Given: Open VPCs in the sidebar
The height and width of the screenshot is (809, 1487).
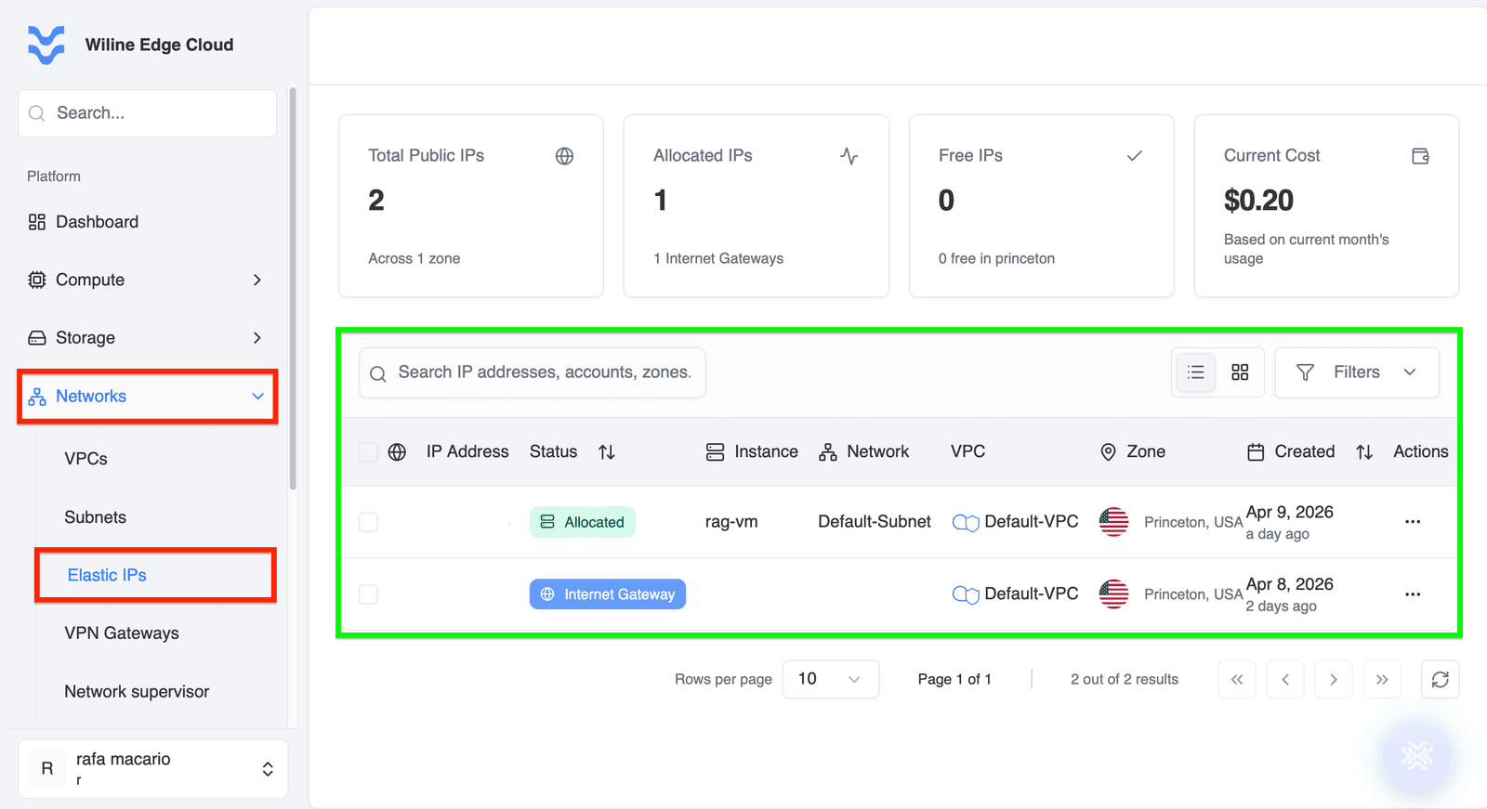Looking at the screenshot, I should 86,459.
